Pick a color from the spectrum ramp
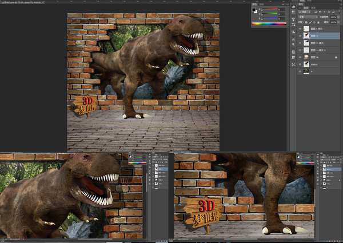This screenshot has width=343, height=243. coord(269,24)
